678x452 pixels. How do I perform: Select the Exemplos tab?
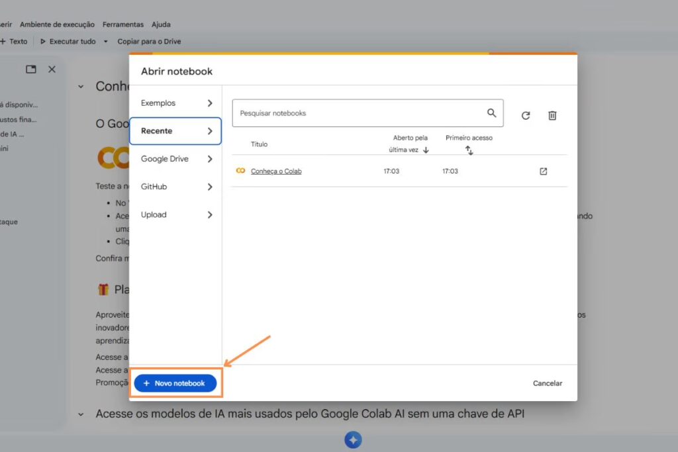175,103
